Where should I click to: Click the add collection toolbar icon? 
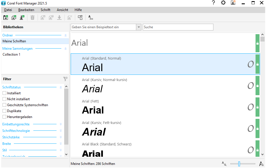pos(14,18)
